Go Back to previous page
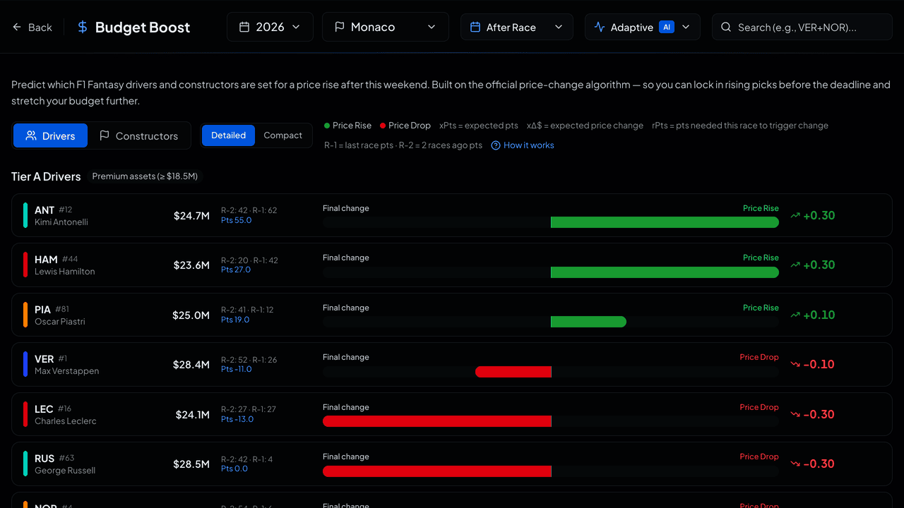 point(32,27)
